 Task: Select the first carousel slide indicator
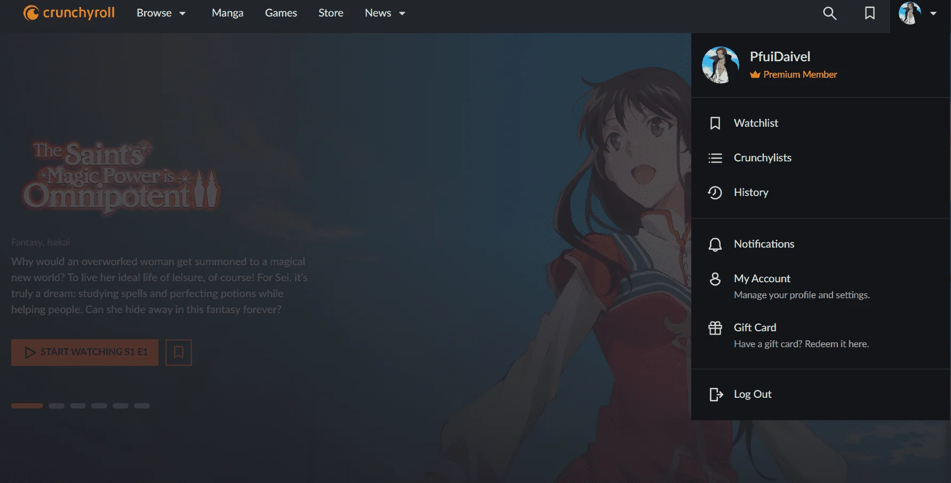(x=27, y=406)
